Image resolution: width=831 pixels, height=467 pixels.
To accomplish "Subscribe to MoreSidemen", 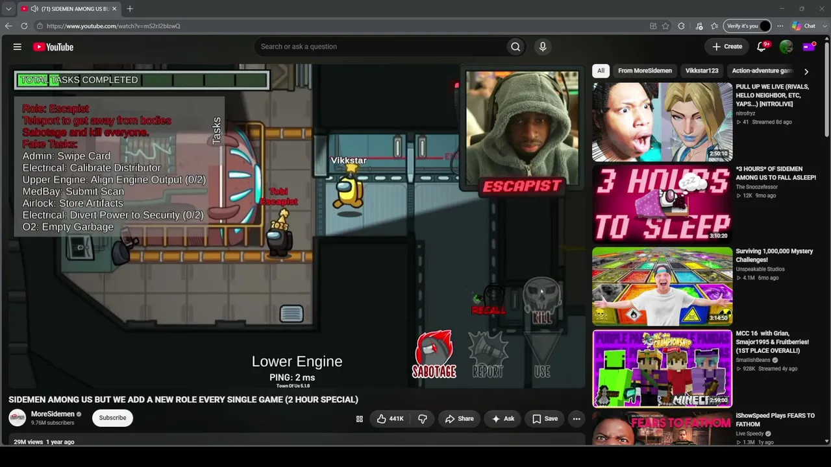I will 112,418.
